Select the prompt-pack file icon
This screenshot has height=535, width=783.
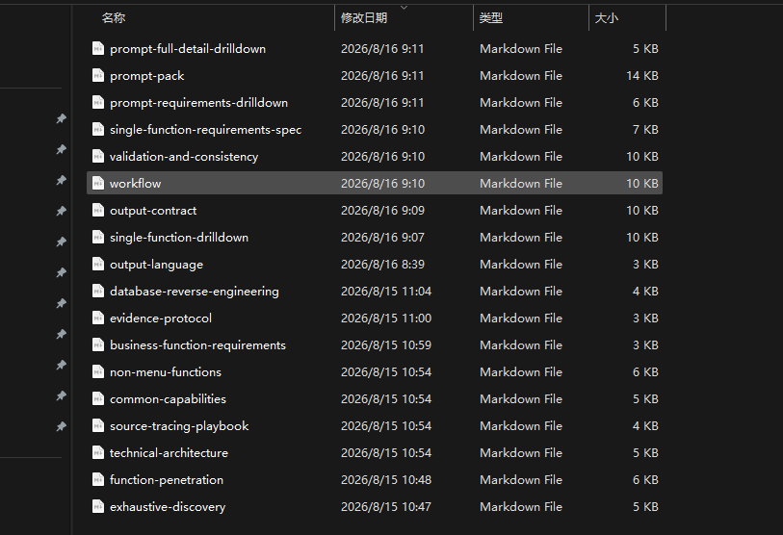(x=98, y=75)
